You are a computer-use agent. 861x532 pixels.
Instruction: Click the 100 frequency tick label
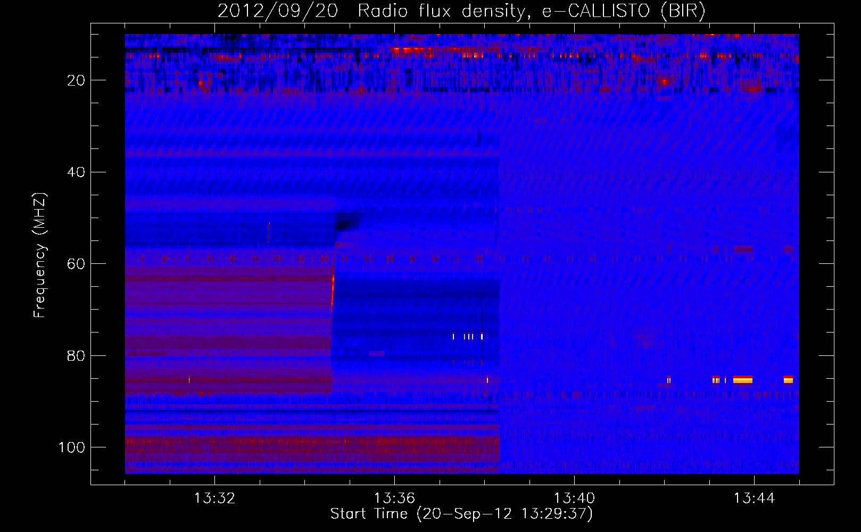(x=72, y=447)
